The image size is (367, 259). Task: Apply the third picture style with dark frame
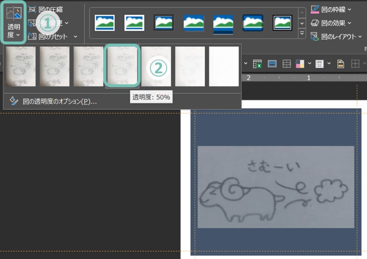(x=163, y=23)
